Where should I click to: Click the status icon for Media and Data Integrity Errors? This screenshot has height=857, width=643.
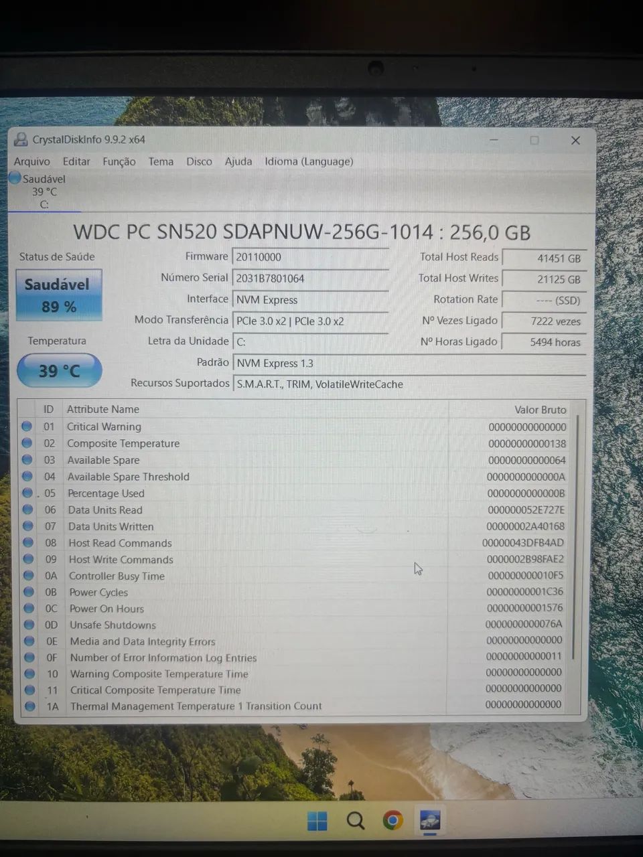pos(29,641)
